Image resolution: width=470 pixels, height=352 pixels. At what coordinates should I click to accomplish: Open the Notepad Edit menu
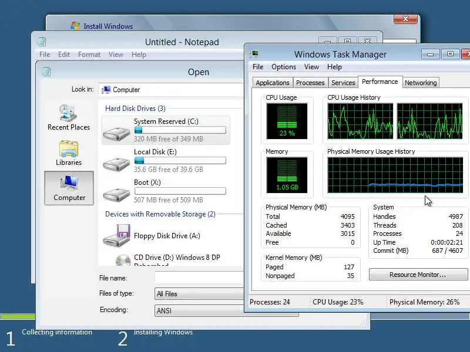pyautogui.click(x=64, y=55)
